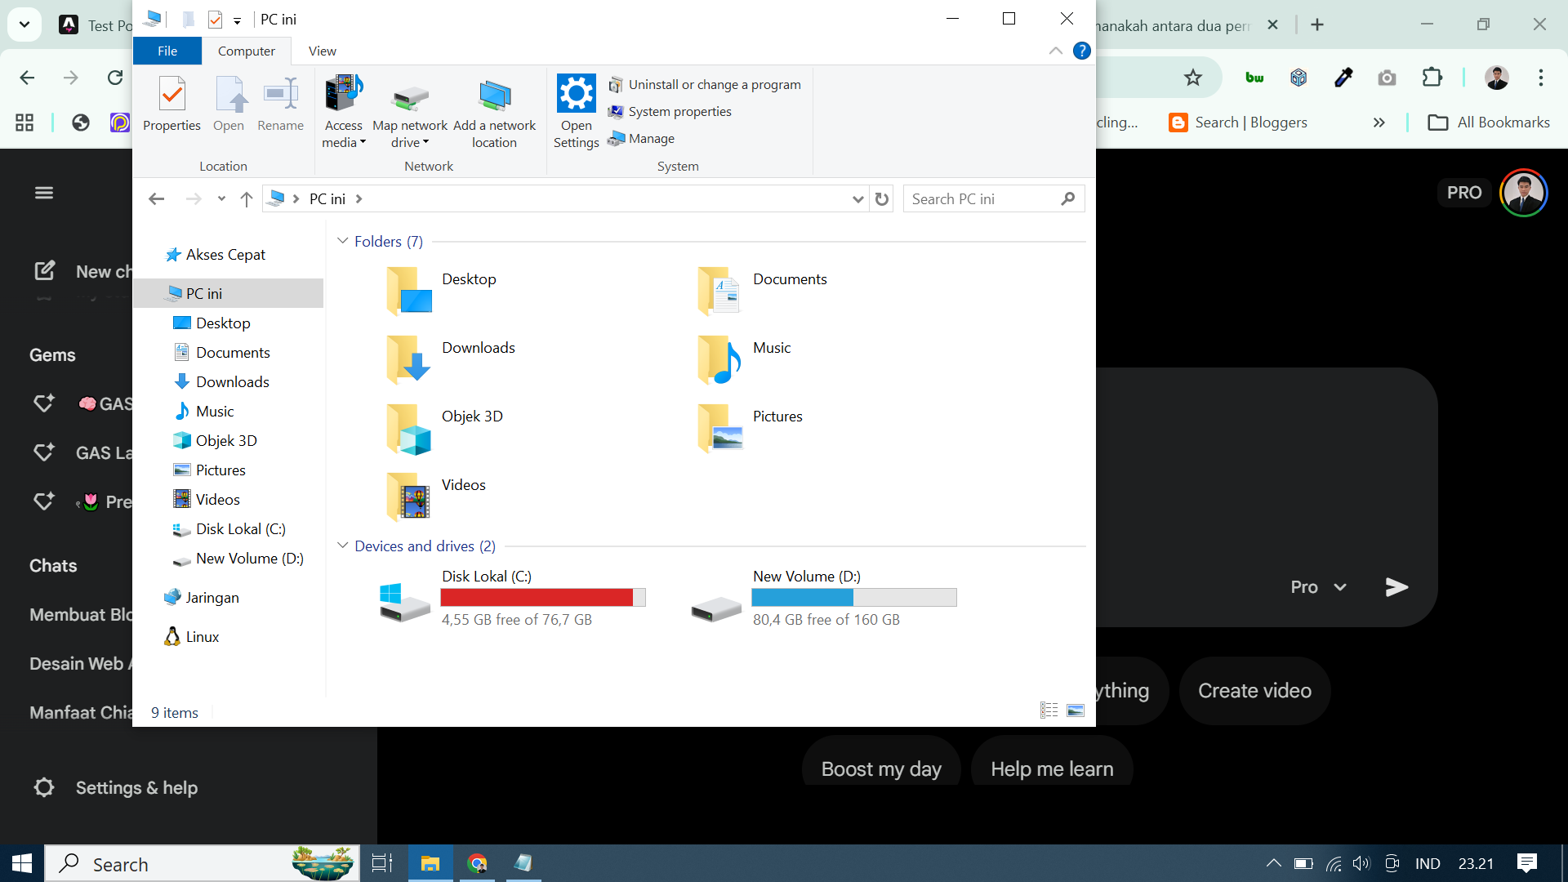The image size is (1568, 882).
Task: Switch to details list view
Action: (x=1049, y=710)
